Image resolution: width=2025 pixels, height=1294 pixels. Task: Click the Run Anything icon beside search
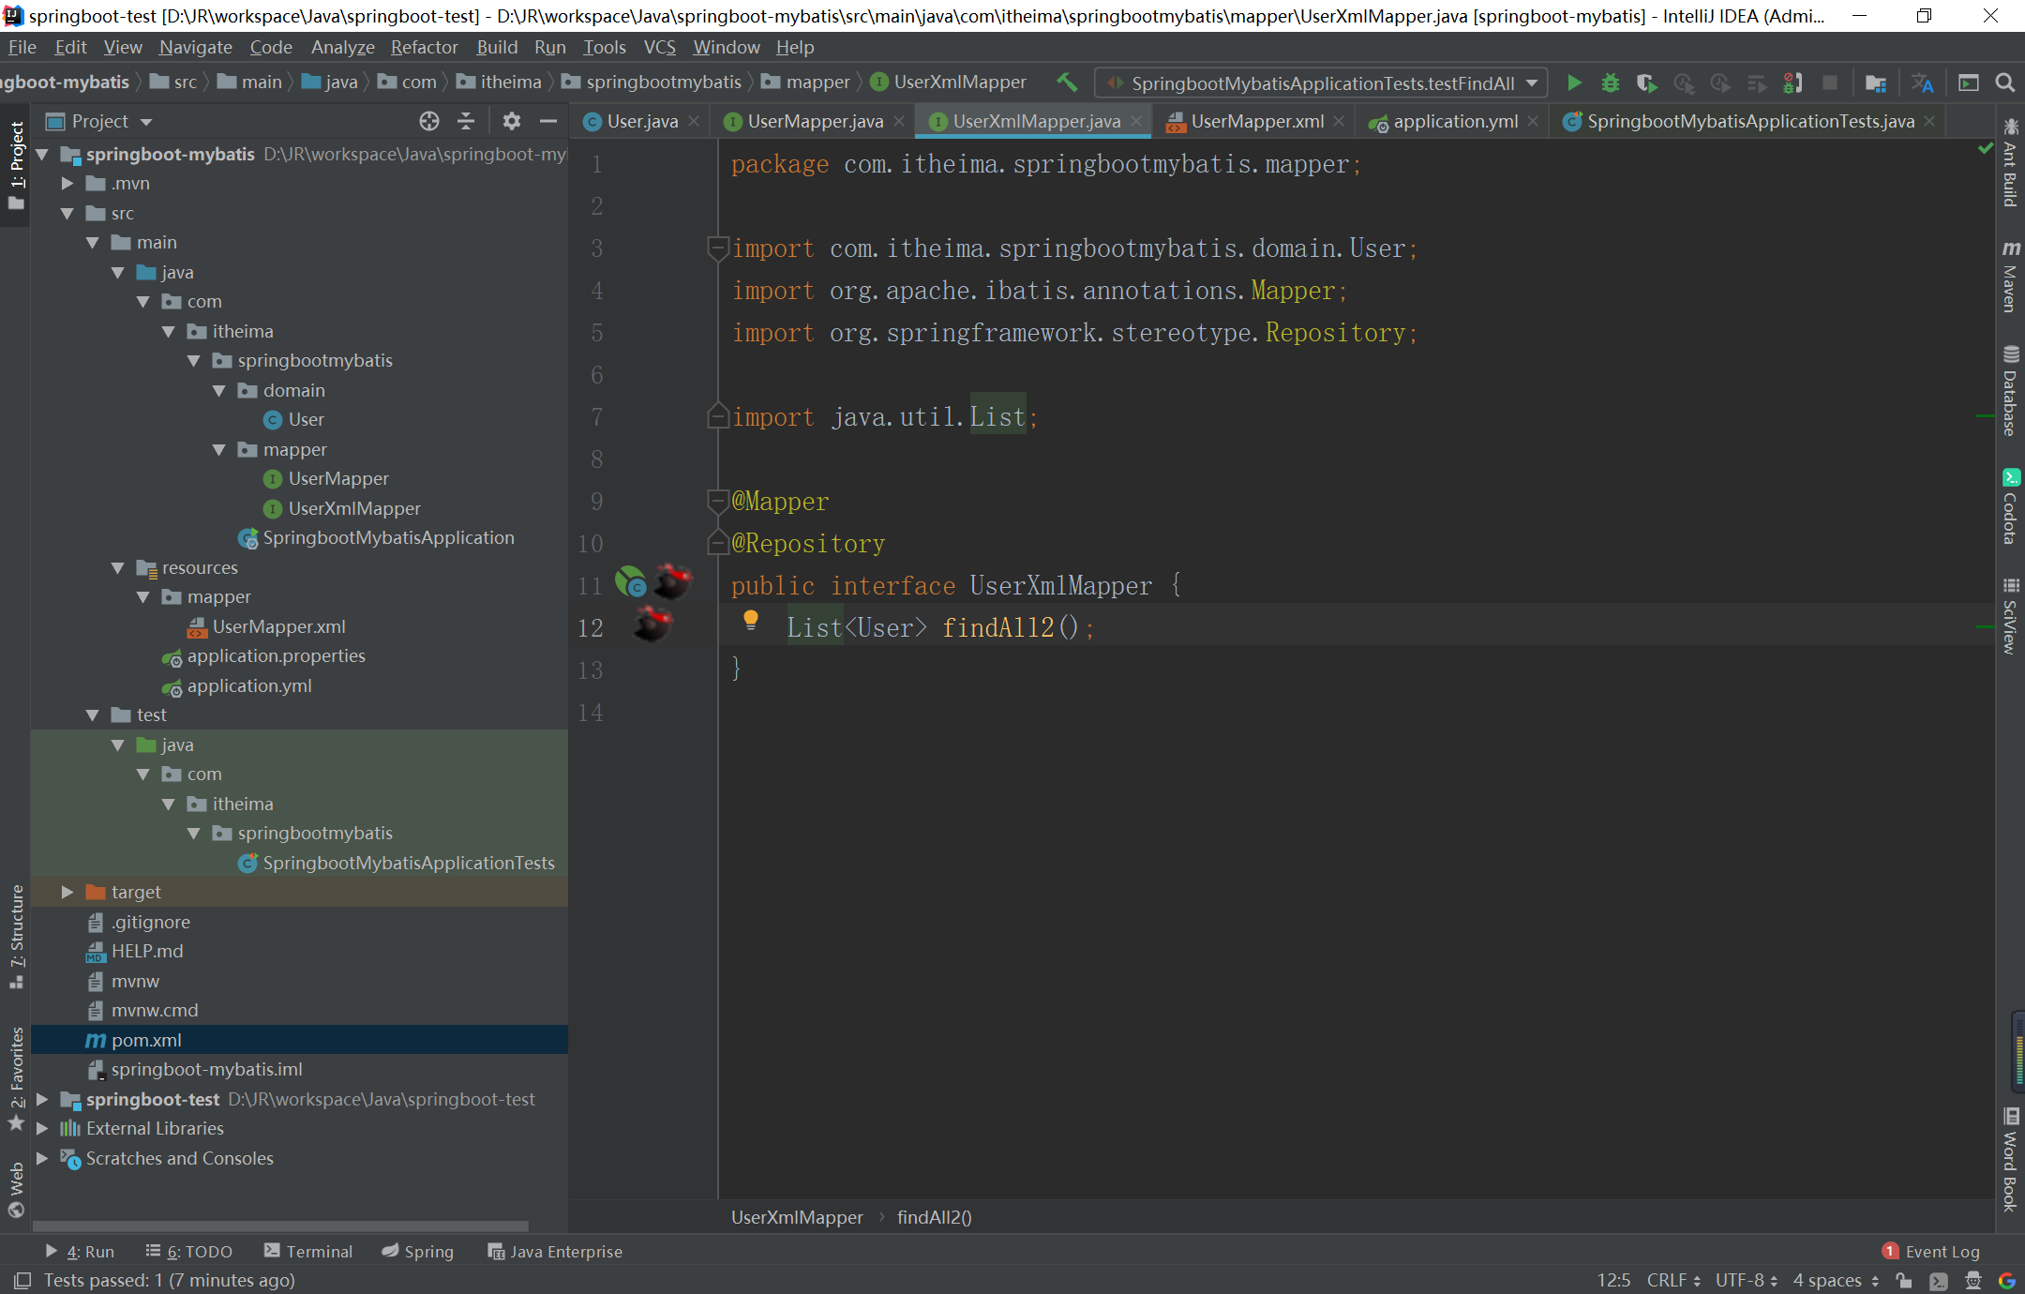coord(1968,83)
